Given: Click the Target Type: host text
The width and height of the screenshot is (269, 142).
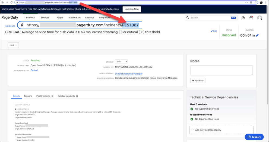Looking at the screenshot, I should (x=21, y=123).
